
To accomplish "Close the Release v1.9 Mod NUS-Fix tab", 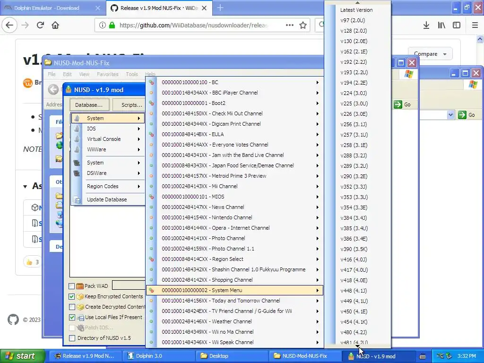I will [204, 8].
